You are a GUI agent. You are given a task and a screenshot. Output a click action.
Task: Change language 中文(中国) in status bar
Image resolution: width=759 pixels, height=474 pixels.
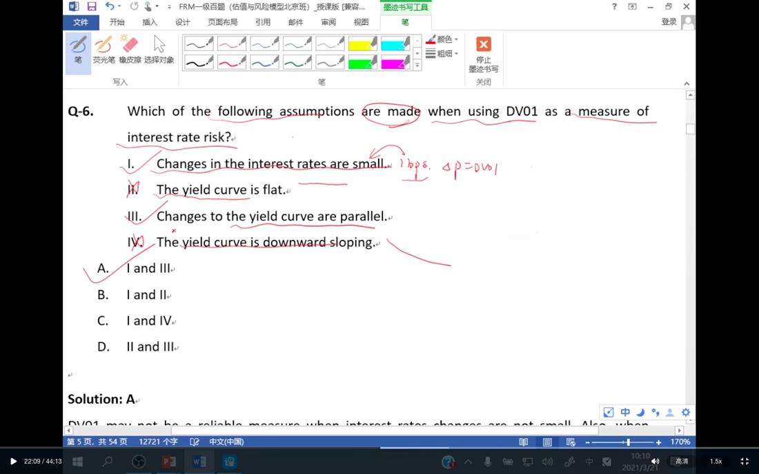pos(226,442)
